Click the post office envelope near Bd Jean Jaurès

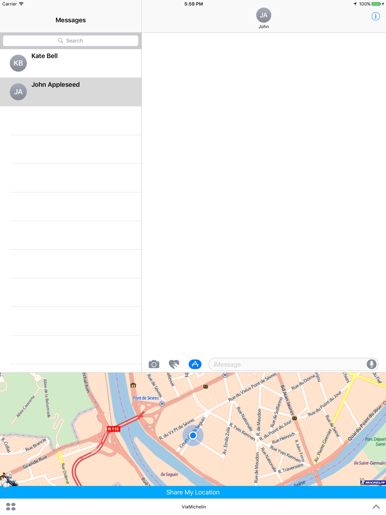(294, 418)
